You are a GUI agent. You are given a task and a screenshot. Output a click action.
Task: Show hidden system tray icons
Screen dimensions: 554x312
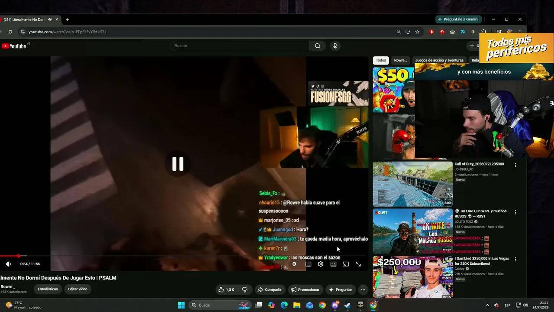pyautogui.click(x=487, y=305)
